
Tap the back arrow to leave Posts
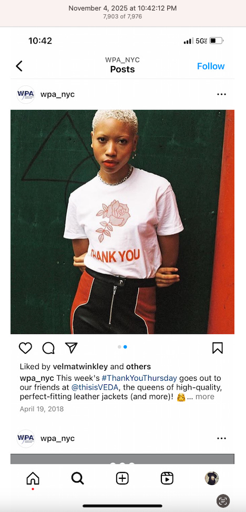[x=19, y=66]
